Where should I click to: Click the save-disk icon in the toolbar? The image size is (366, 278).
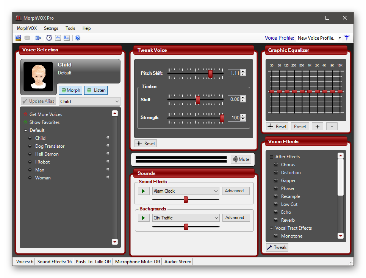coord(18,38)
